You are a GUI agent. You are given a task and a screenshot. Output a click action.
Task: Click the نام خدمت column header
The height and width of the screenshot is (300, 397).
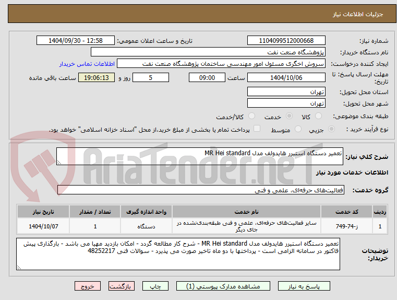click(246, 212)
